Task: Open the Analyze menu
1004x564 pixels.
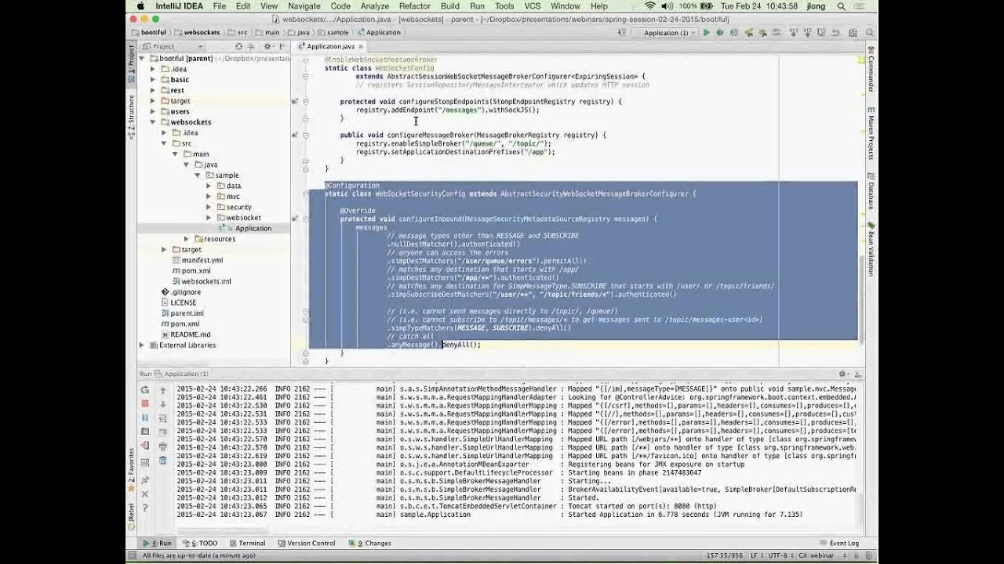Action: [375, 6]
